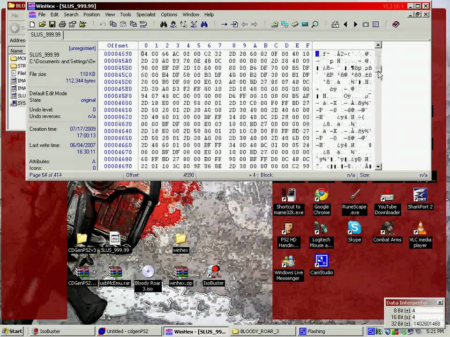Select the IsoBuster desktop shortcut
The height and width of the screenshot is (337, 450).
[214, 275]
